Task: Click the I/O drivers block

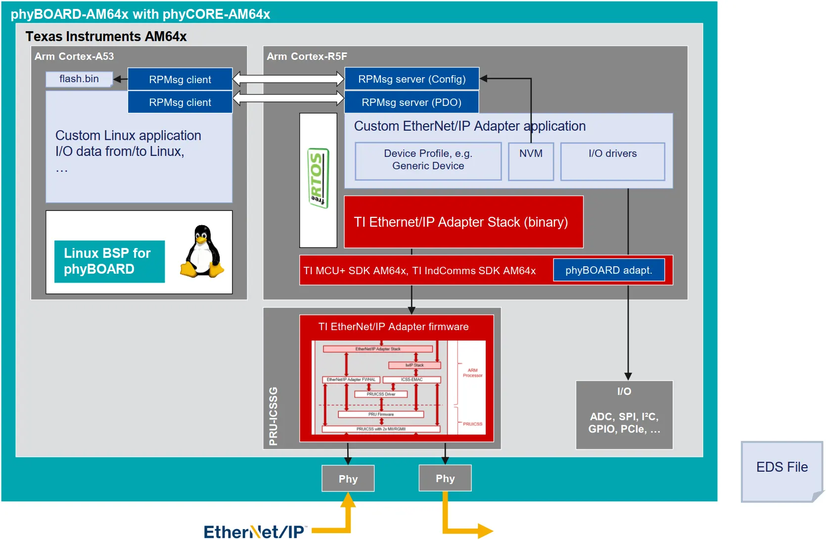Action: pyautogui.click(x=612, y=161)
